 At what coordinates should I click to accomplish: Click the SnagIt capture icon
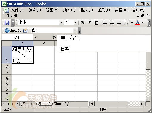pyautogui.click(x=13, y=30)
